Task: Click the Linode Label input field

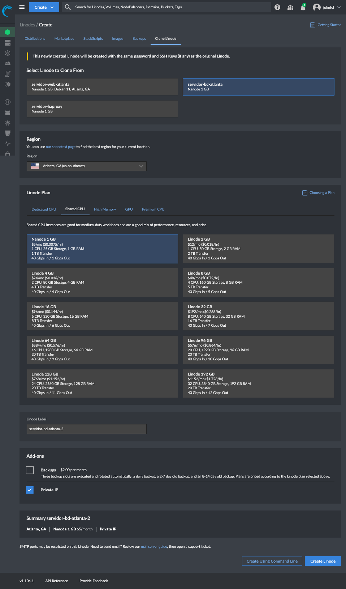Action: [x=87, y=429]
